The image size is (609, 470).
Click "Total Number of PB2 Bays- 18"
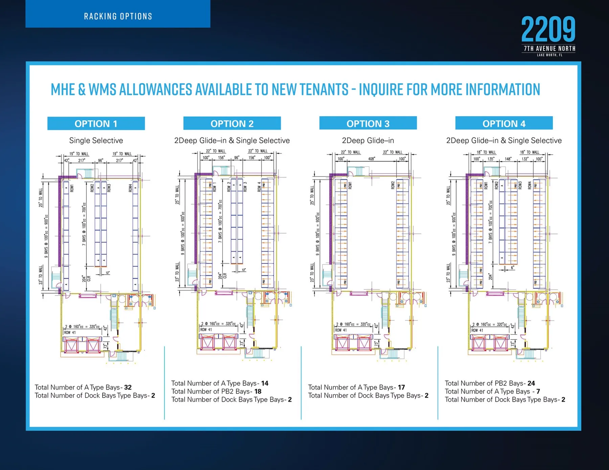pos(216,392)
